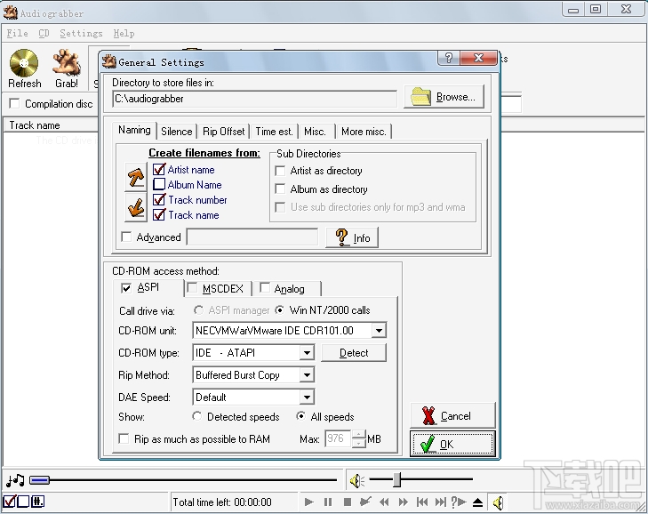The width and height of the screenshot is (648, 514).
Task: Click the mute/check playback icon after stop
Action: point(365,502)
